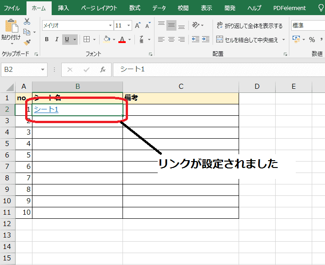Decrease font size with small A
The height and width of the screenshot is (265, 325).
tap(148, 26)
